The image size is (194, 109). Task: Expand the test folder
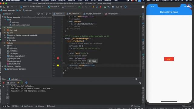pyautogui.click(x=5, y=28)
